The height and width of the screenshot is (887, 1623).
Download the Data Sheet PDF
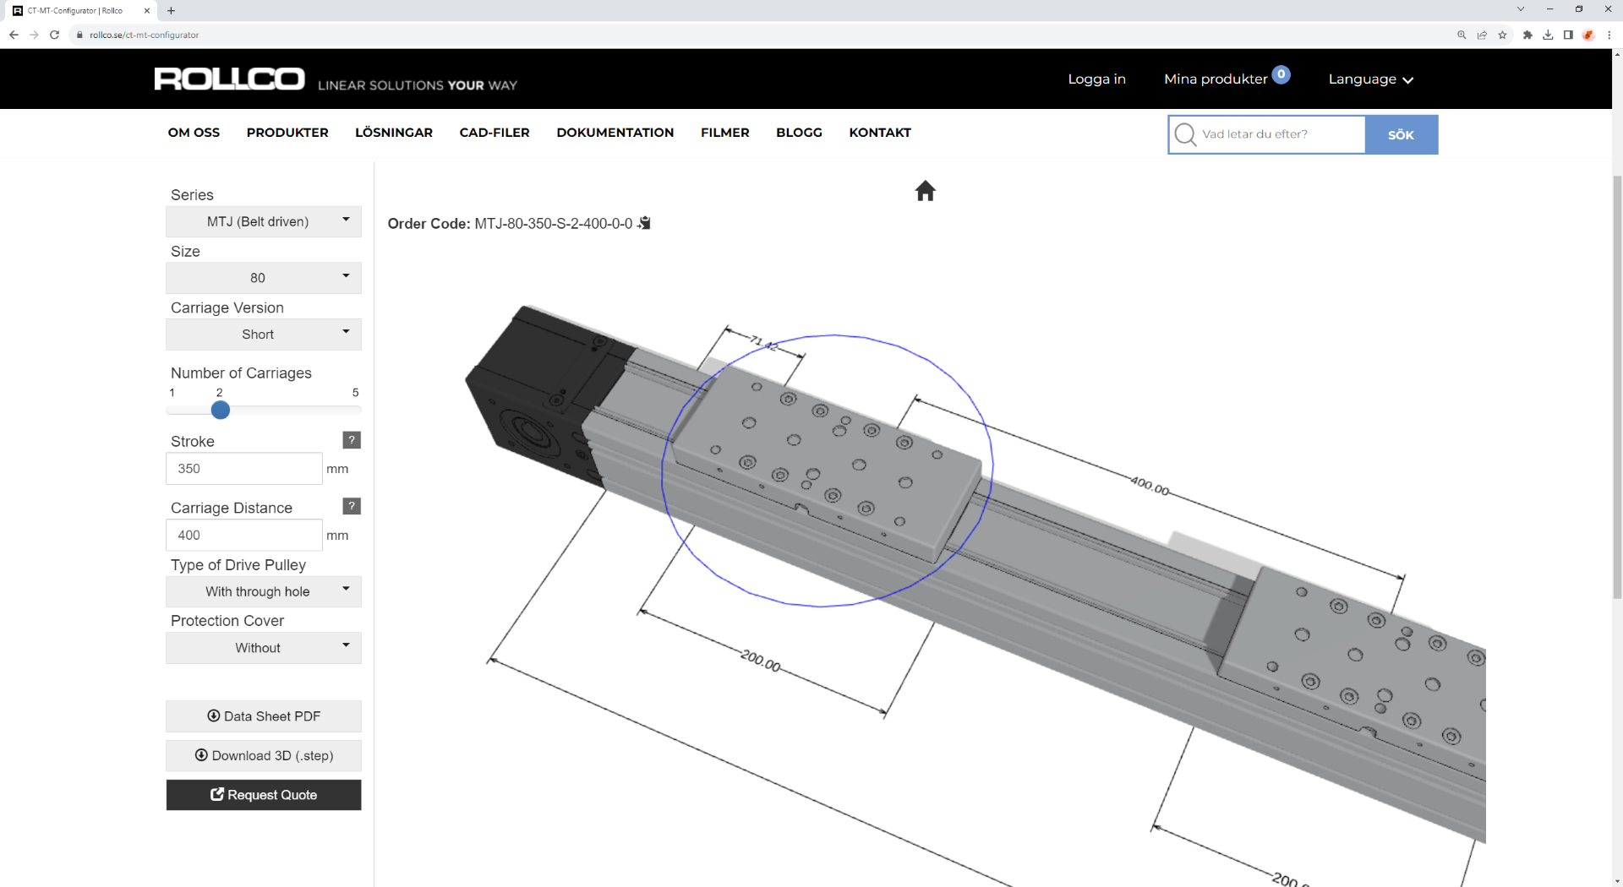tap(263, 716)
